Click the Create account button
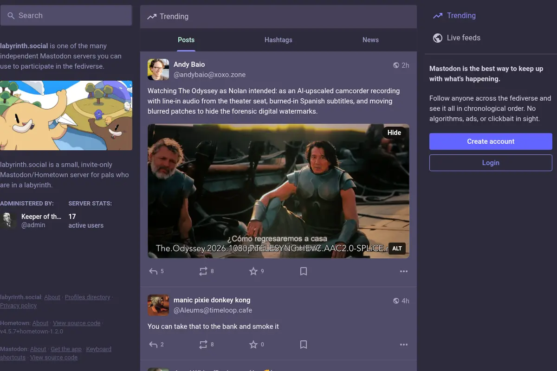 click(x=491, y=141)
